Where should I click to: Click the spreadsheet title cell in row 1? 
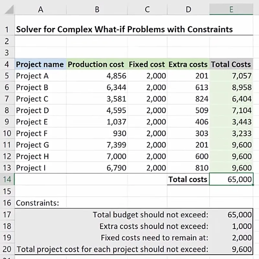124,29
